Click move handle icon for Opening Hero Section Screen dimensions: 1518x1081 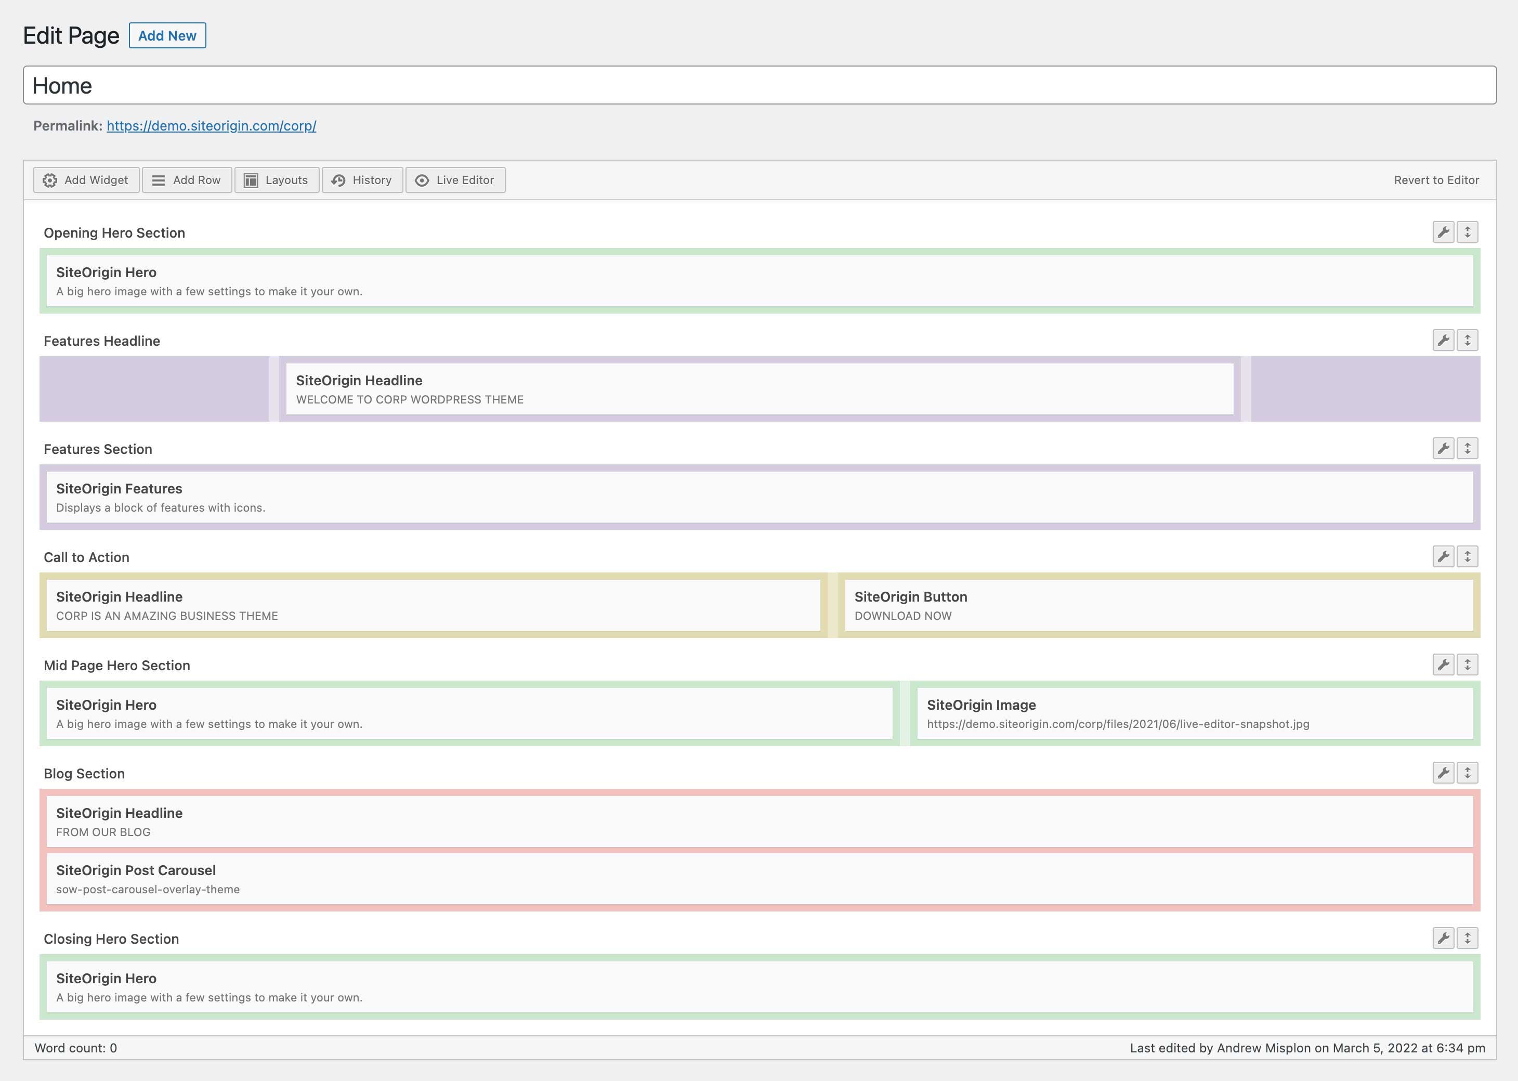click(x=1468, y=232)
